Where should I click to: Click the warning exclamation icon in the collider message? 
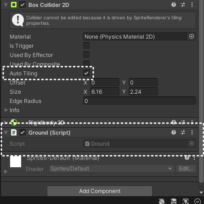pyautogui.click(x=18, y=20)
